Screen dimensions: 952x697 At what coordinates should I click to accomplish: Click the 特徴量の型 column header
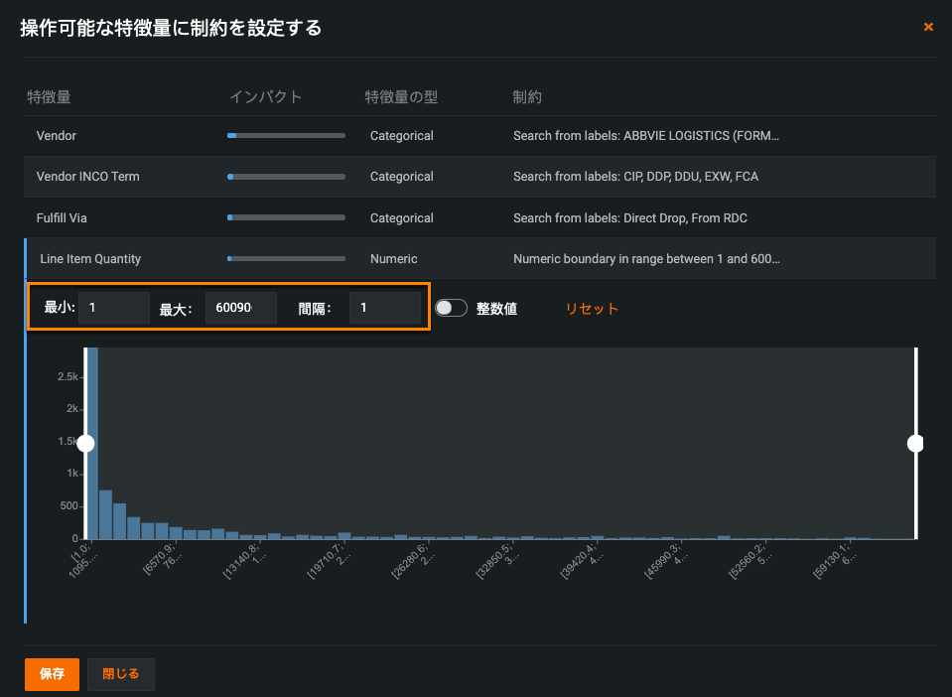tap(401, 97)
